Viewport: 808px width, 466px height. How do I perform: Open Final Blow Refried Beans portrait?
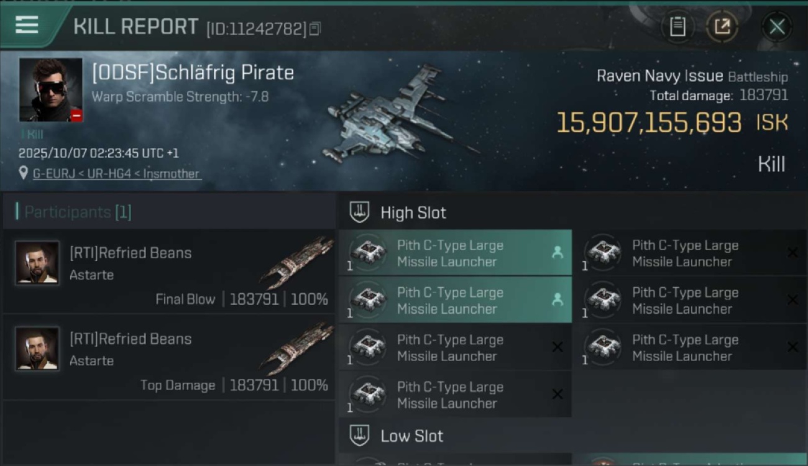coord(37,263)
